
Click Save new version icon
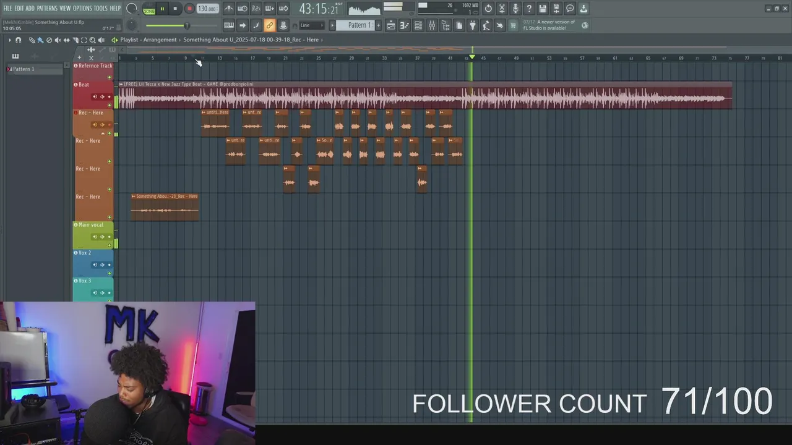pos(556,9)
